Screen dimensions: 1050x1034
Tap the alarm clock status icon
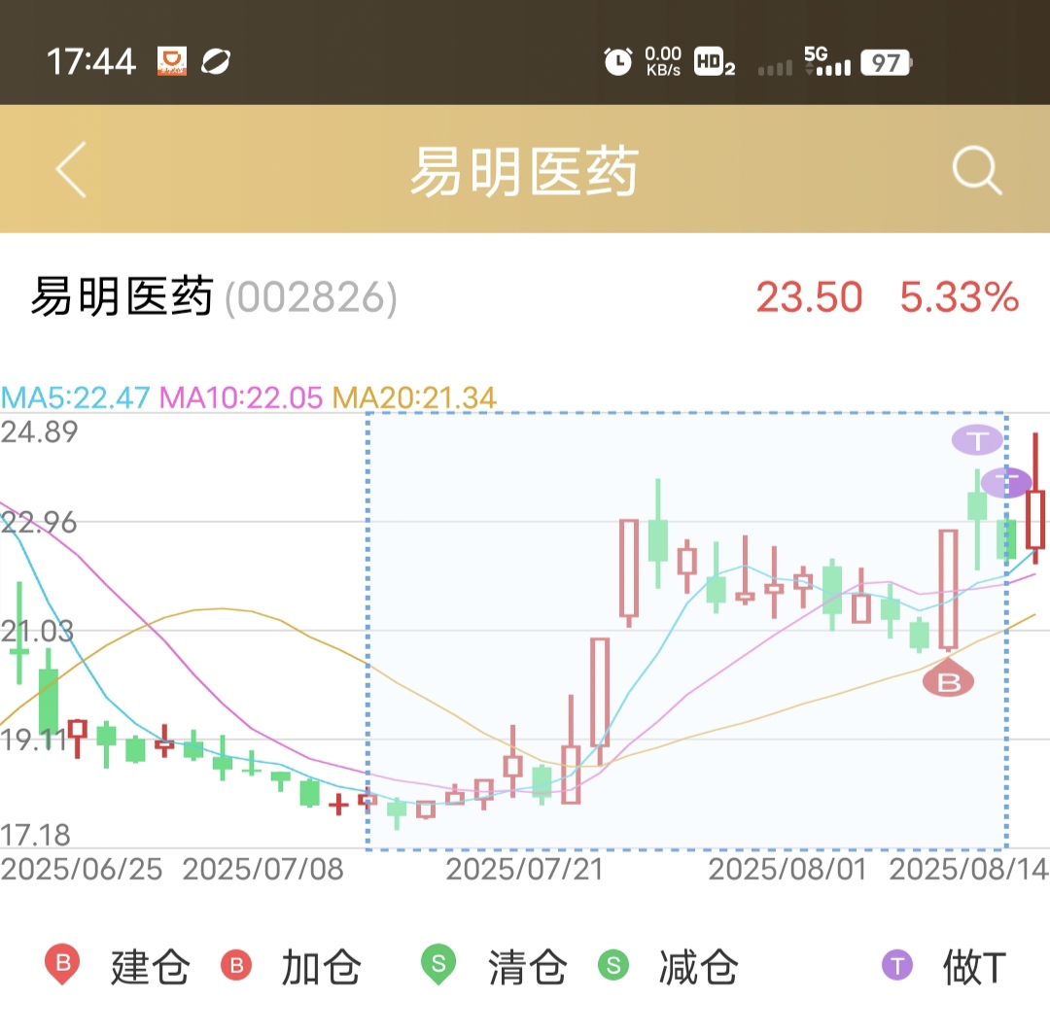pyautogui.click(x=618, y=61)
